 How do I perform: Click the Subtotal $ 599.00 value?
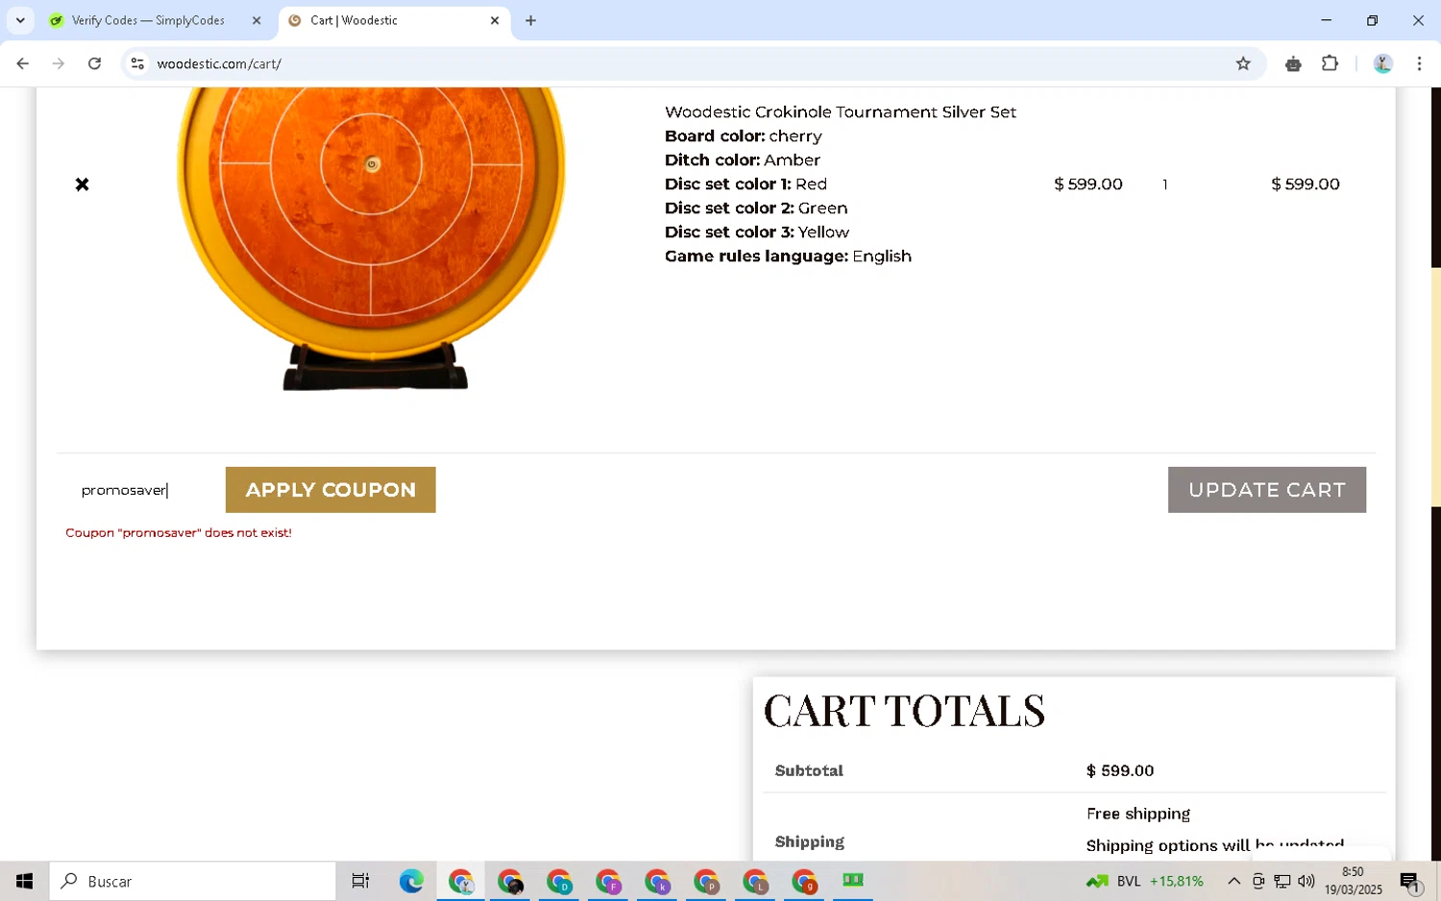tap(1120, 770)
